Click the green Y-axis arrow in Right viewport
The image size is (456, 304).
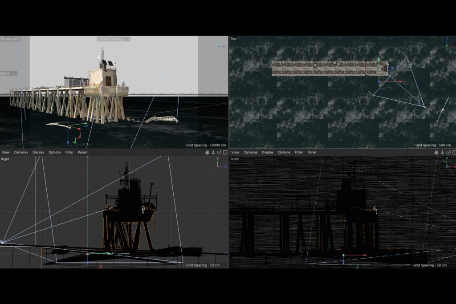pos(87,159)
